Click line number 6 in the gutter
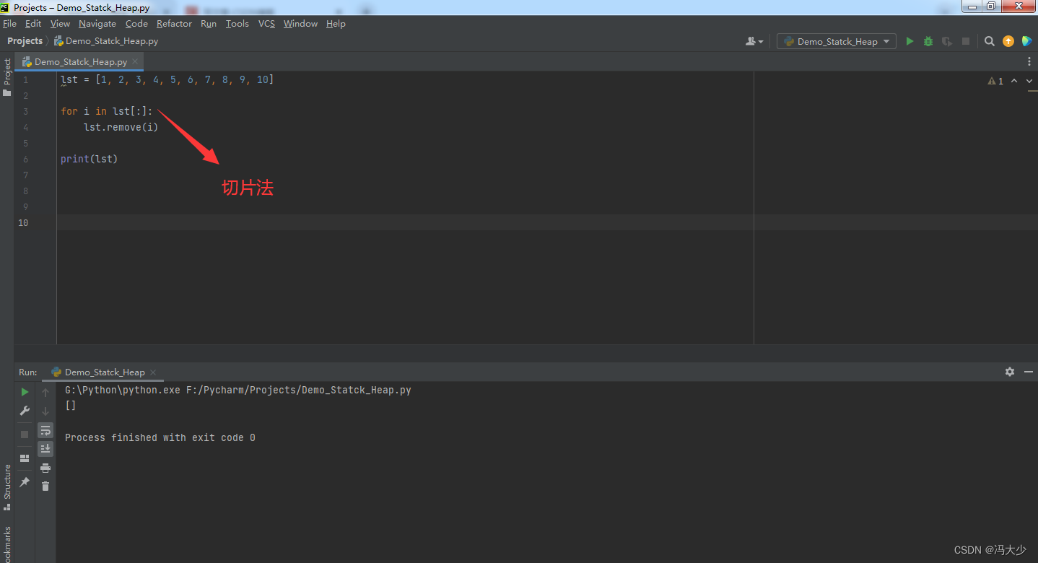The width and height of the screenshot is (1038, 563). [25, 159]
